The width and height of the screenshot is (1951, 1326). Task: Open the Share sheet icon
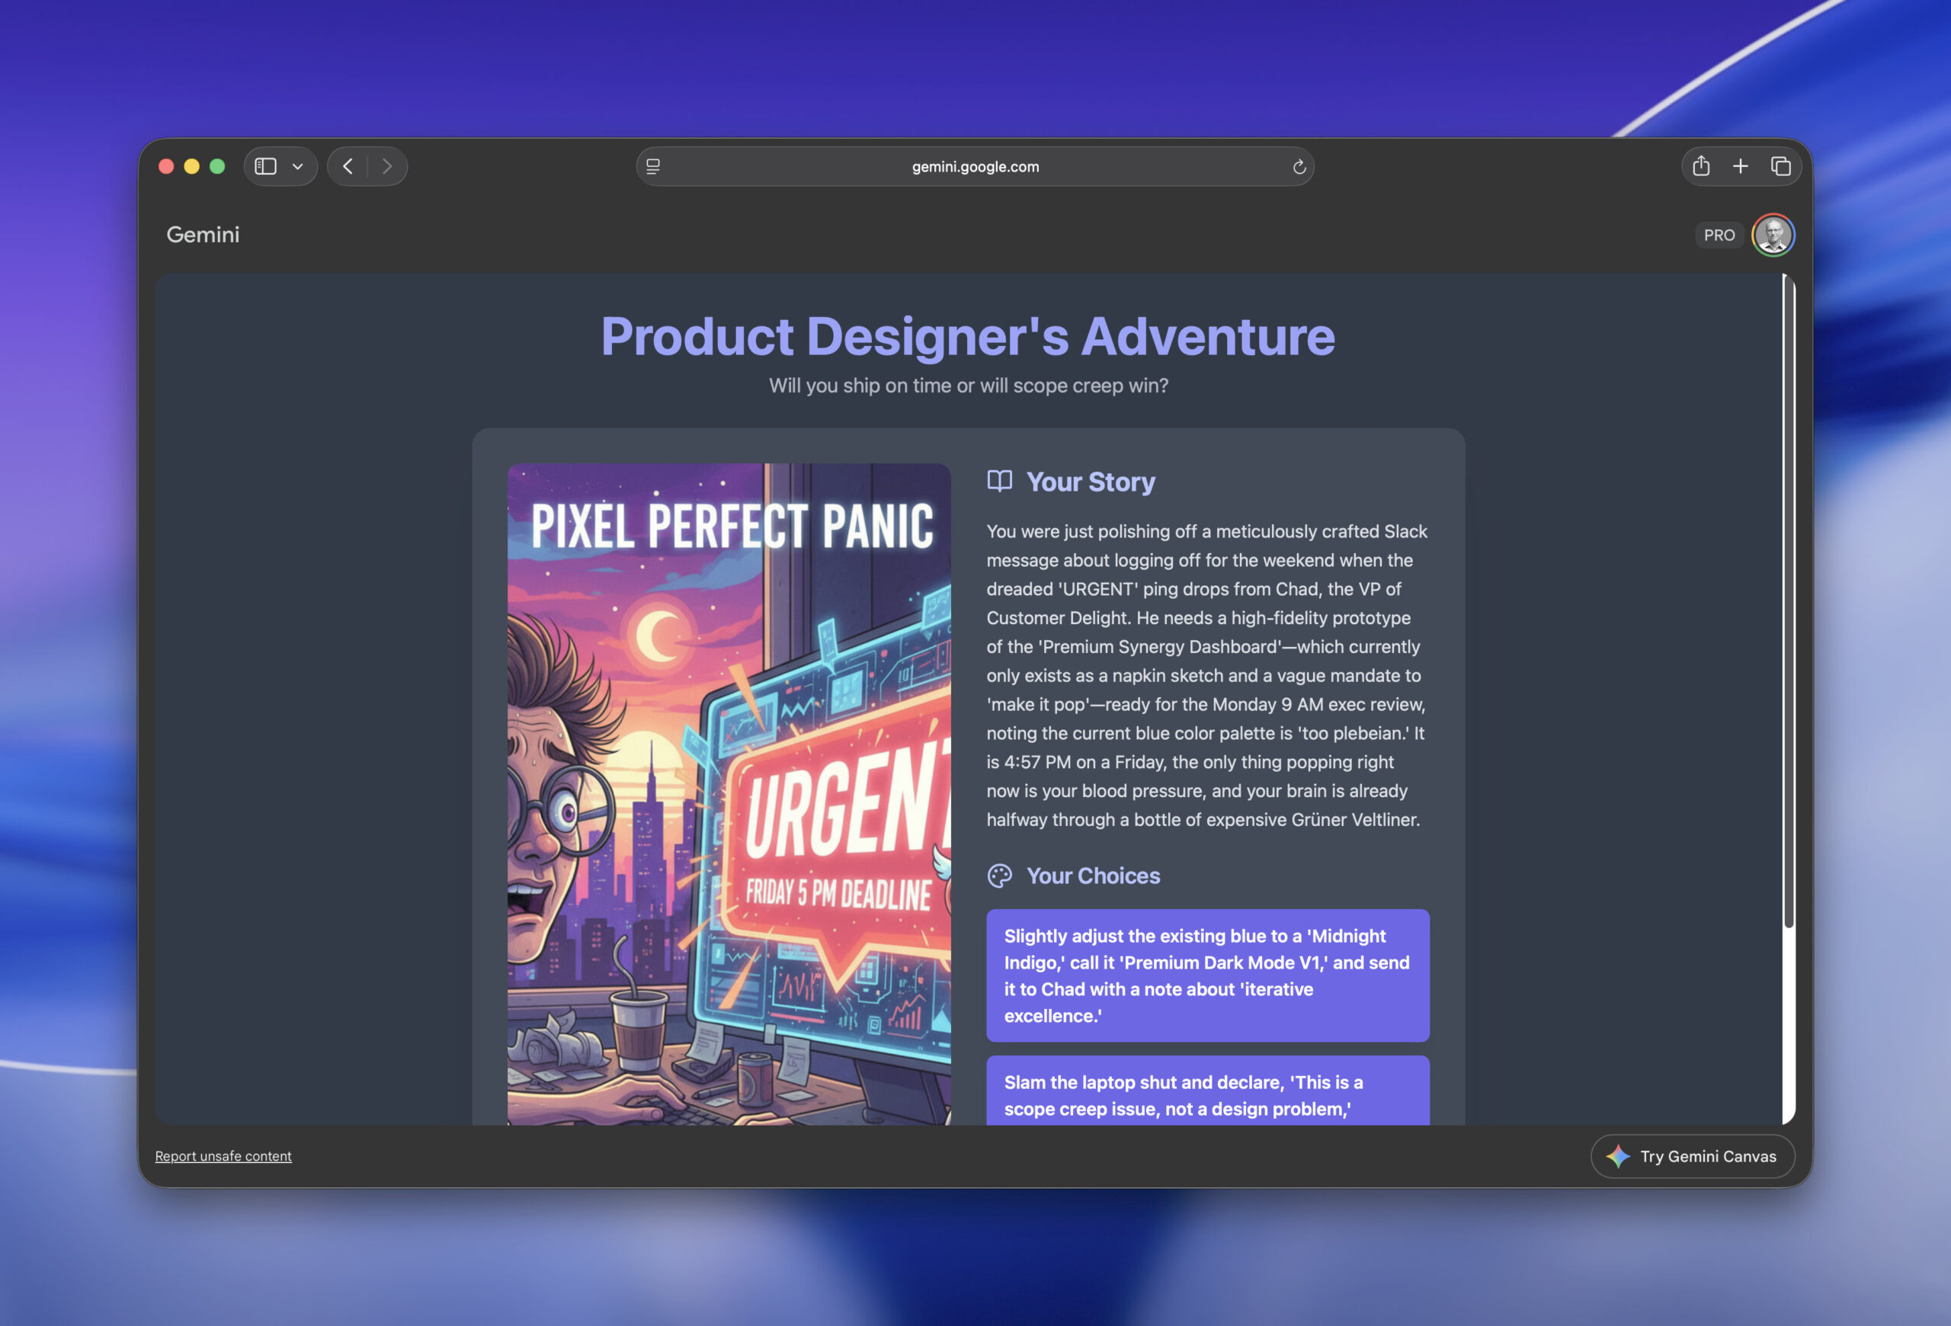pyautogui.click(x=1701, y=166)
